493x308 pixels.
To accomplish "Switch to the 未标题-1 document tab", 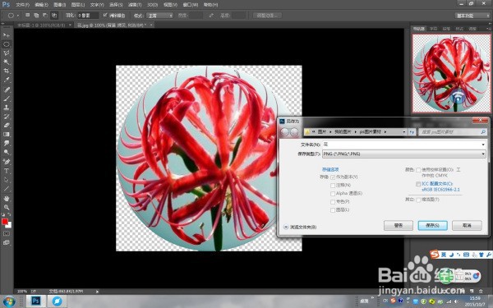I will 41,25.
